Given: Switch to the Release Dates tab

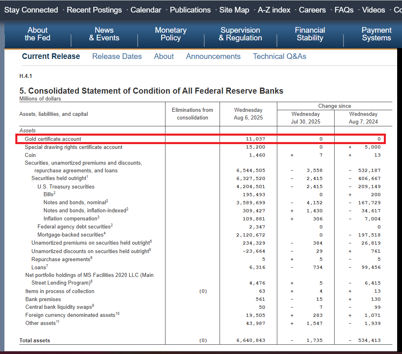Looking at the screenshot, I should [117, 57].
